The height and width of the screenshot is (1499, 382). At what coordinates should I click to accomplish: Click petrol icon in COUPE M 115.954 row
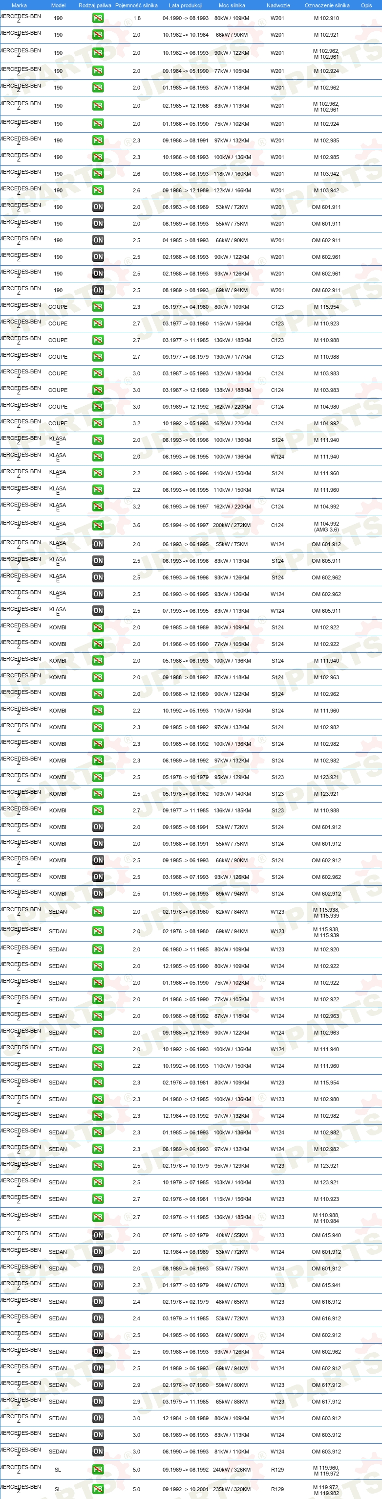tap(98, 307)
